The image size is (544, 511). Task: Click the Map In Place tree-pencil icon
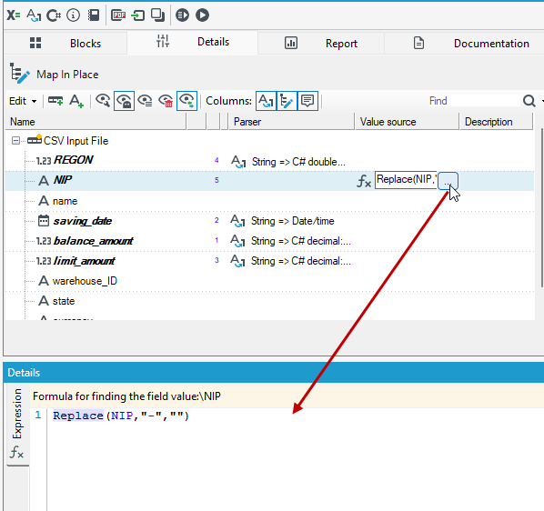pyautogui.click(x=19, y=74)
